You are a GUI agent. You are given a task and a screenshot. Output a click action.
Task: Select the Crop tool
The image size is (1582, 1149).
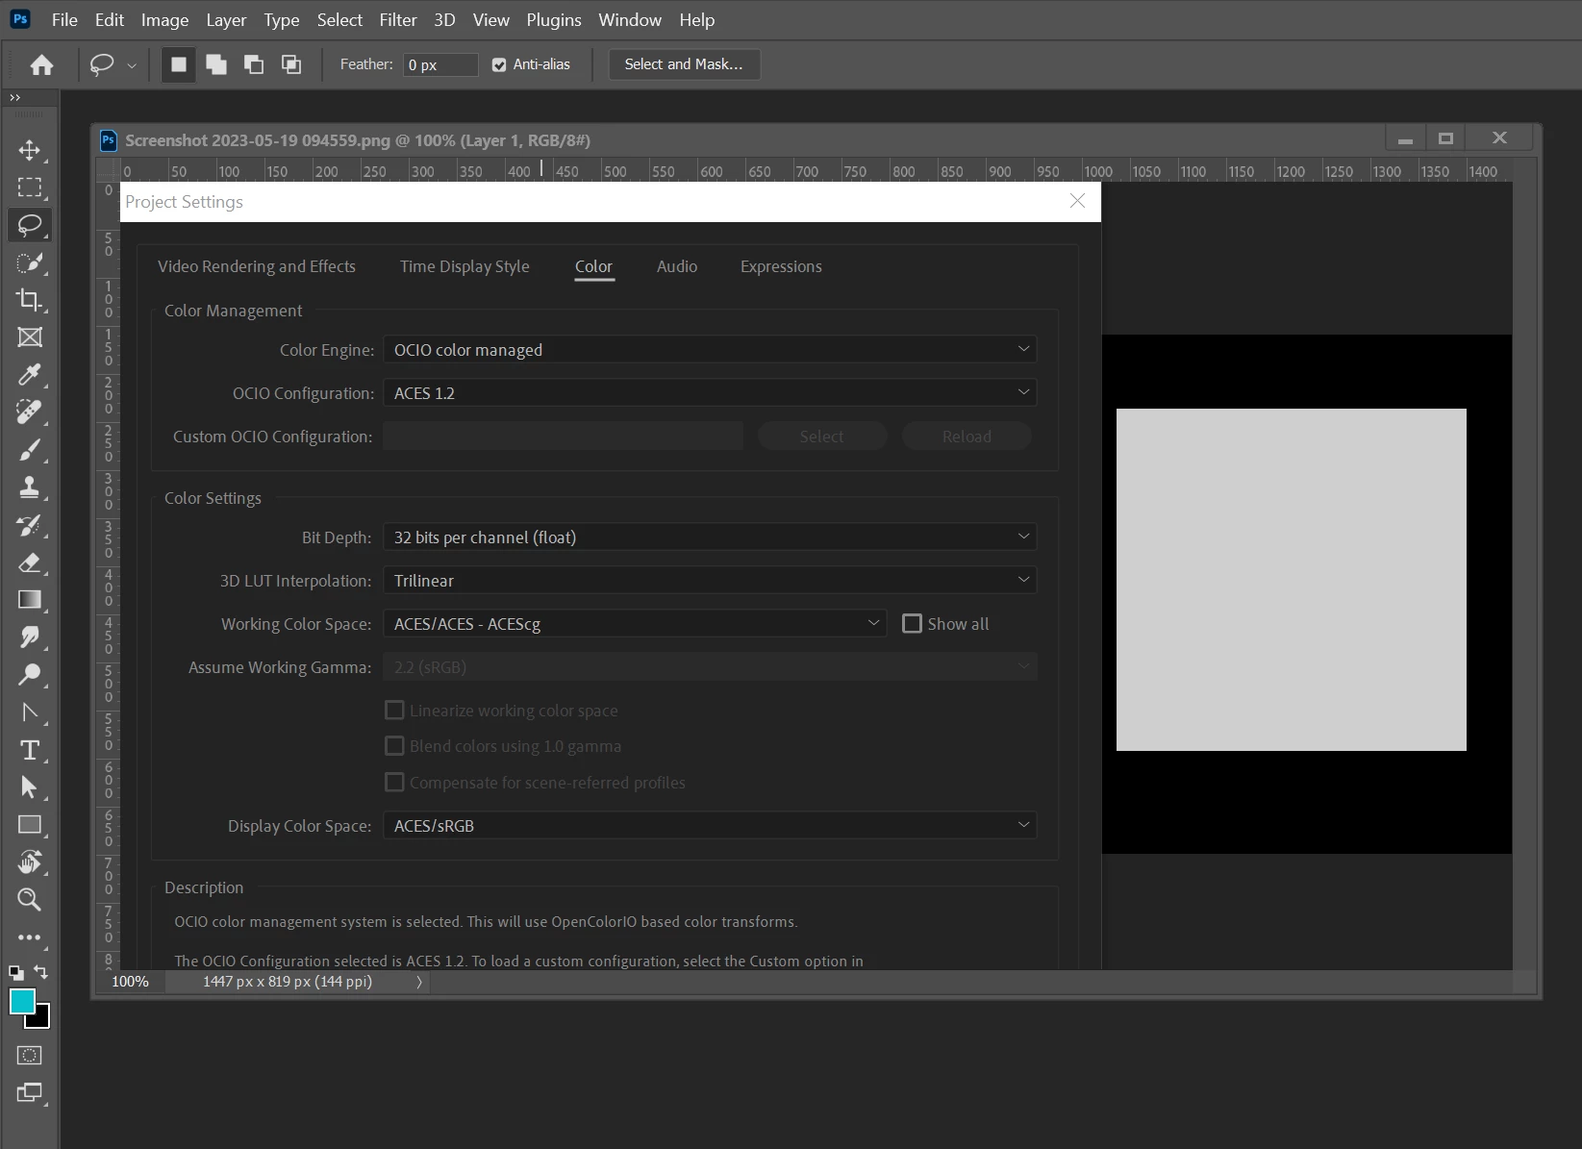(x=30, y=300)
